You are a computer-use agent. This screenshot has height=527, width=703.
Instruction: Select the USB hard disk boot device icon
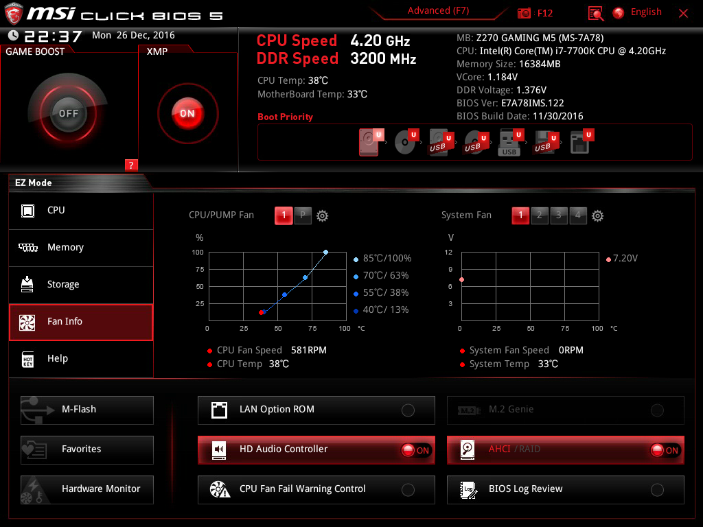pyautogui.click(x=441, y=143)
